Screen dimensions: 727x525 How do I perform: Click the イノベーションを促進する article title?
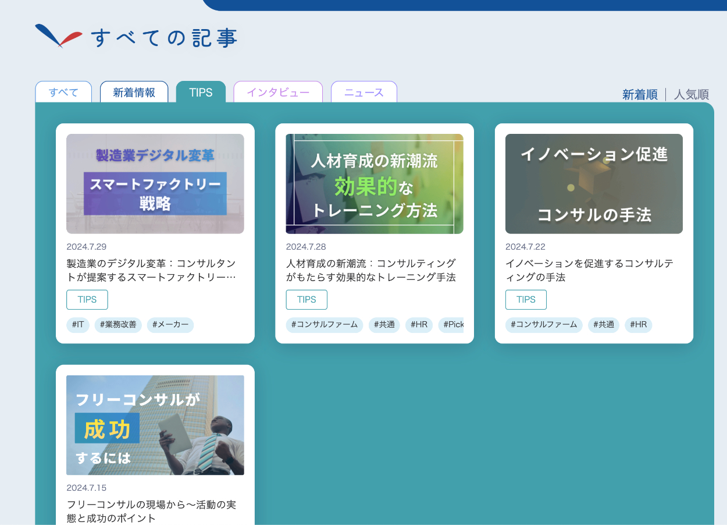point(589,270)
